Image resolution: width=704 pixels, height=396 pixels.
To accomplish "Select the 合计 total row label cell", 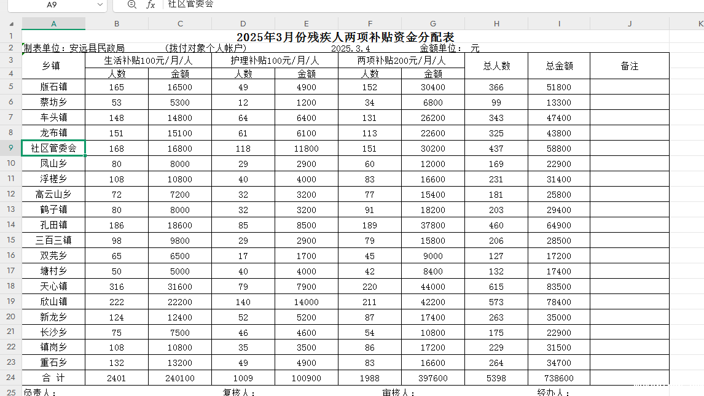I will pyautogui.click(x=53, y=378).
